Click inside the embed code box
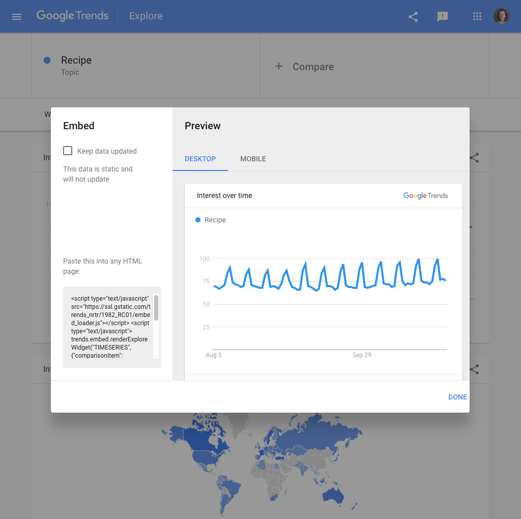The height and width of the screenshot is (519, 521). coord(111,327)
